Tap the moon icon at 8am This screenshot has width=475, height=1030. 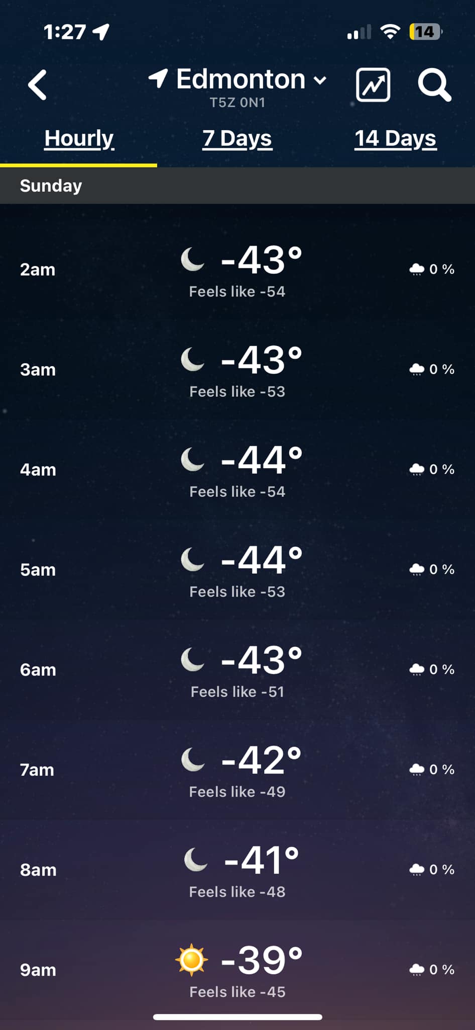click(x=196, y=860)
